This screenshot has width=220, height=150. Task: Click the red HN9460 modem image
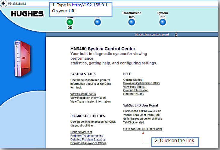point(23,58)
